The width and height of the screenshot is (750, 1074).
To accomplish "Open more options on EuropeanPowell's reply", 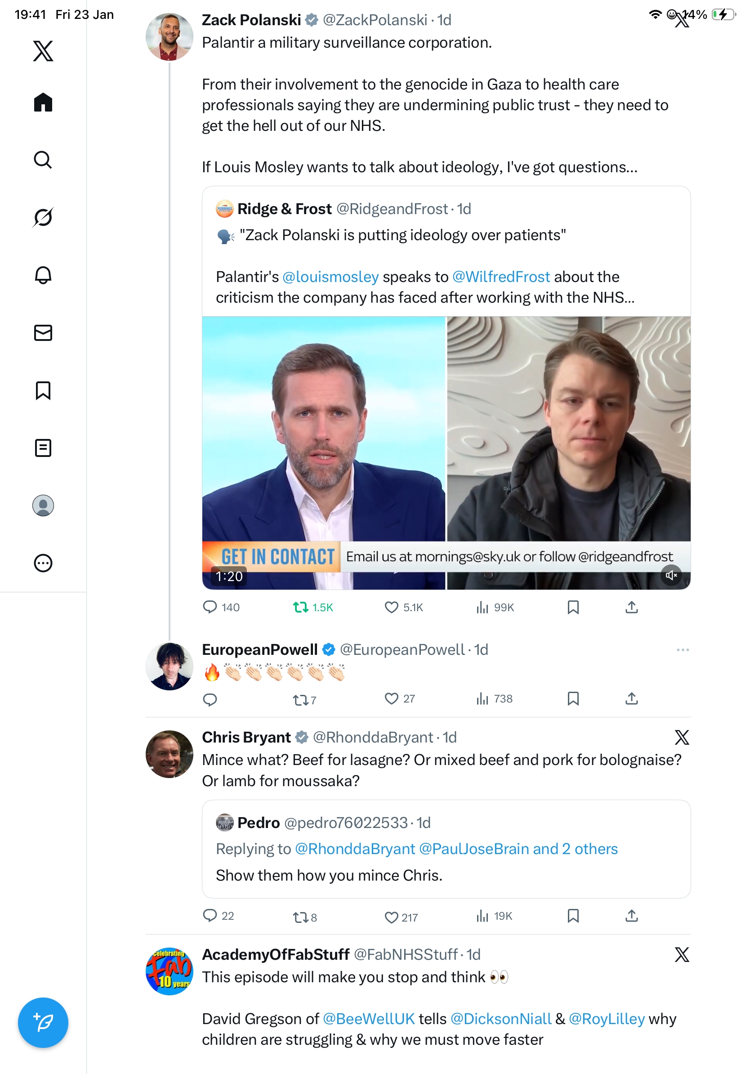I will click(x=682, y=650).
